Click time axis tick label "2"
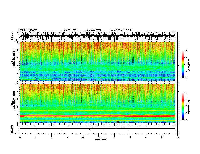Screen dimensions: 200x154 tap(52, 137)
